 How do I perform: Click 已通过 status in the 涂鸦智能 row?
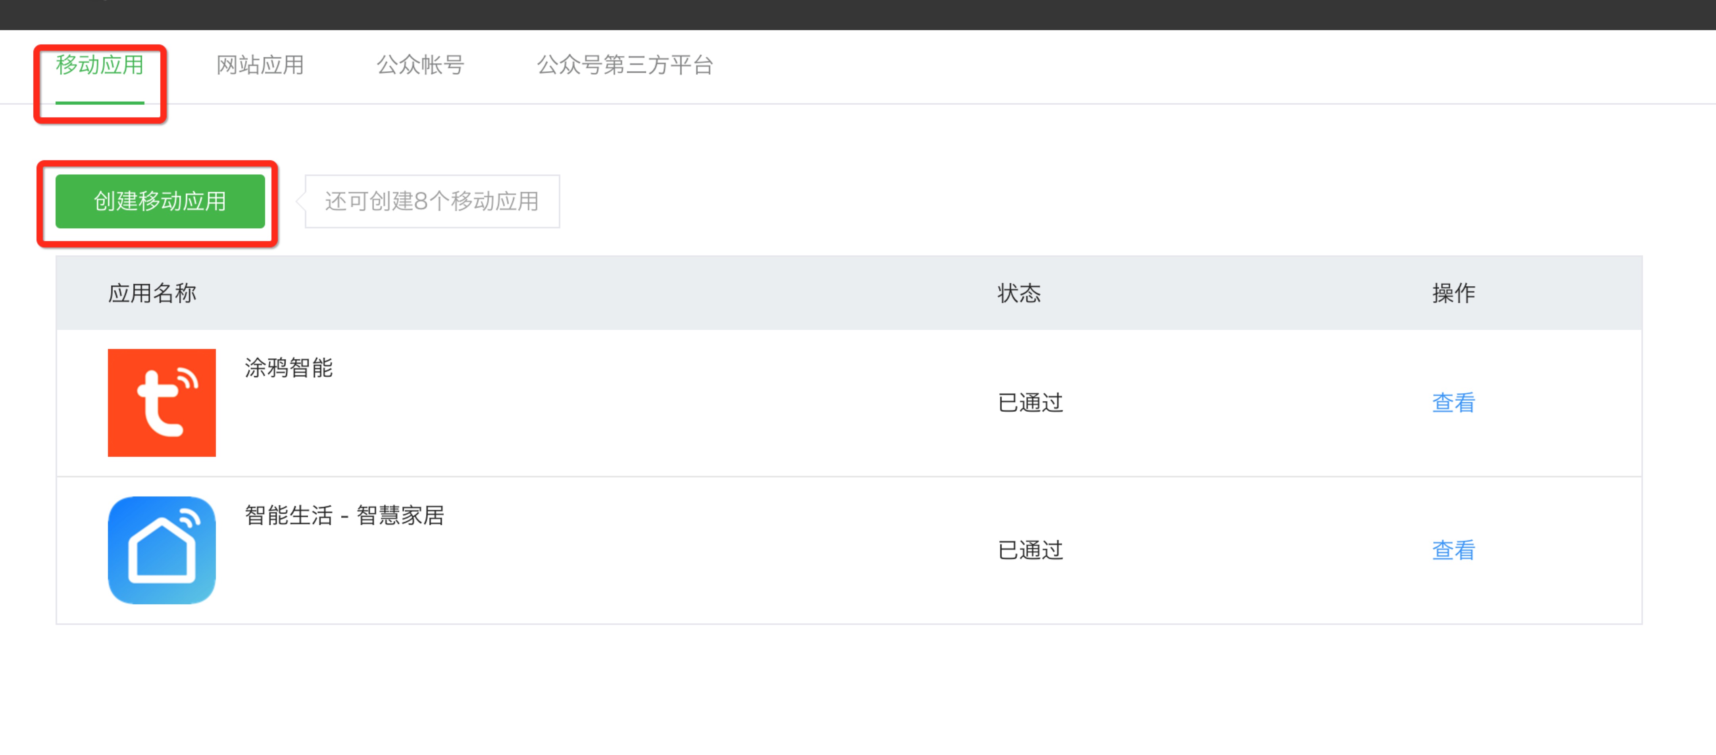[1030, 403]
